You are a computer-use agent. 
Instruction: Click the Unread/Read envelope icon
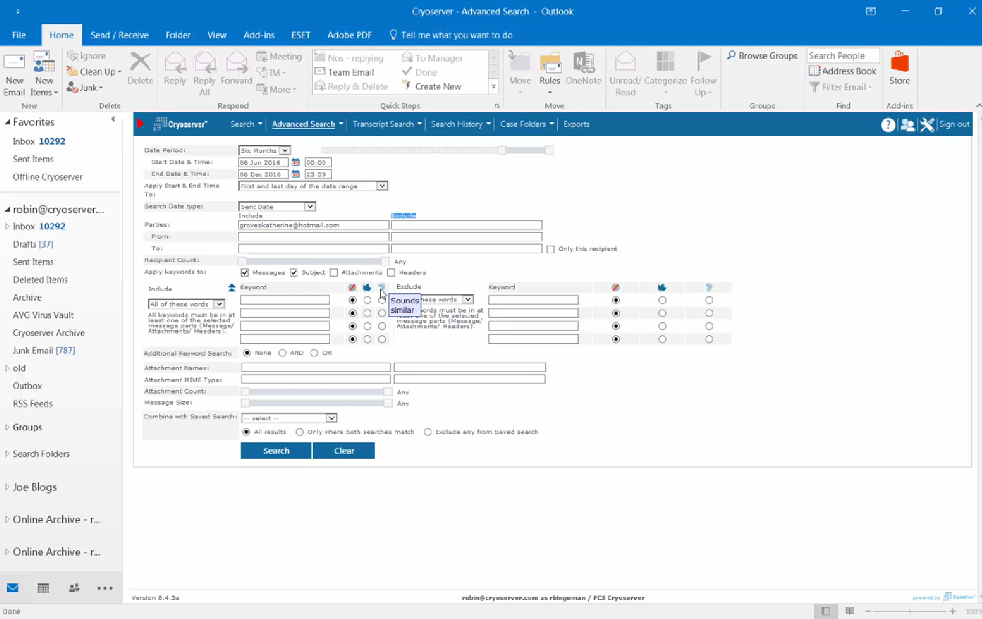click(x=625, y=62)
